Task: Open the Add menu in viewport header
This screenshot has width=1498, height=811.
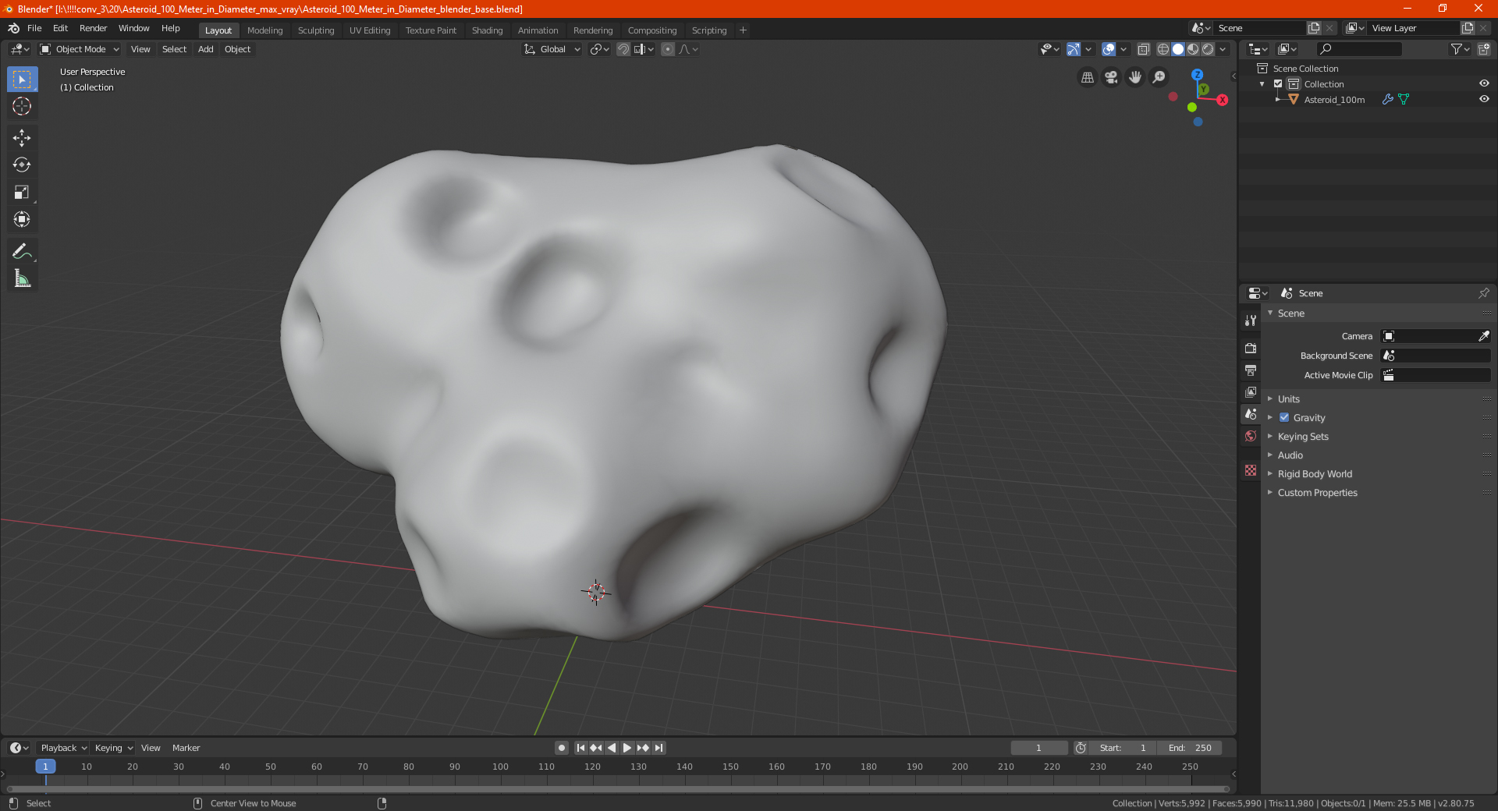Action: [x=205, y=49]
